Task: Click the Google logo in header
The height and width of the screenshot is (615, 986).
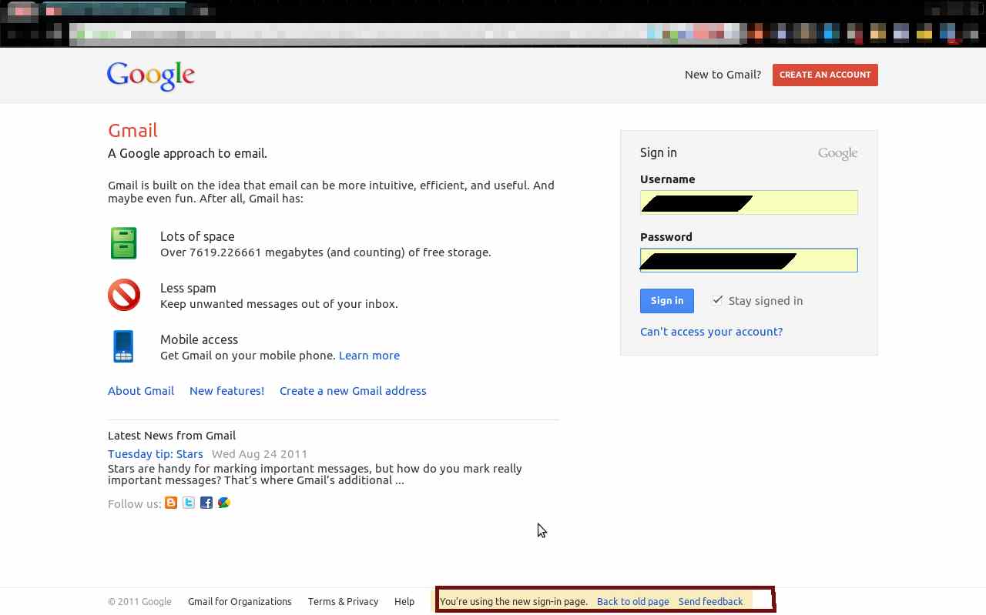Action: tap(151, 75)
